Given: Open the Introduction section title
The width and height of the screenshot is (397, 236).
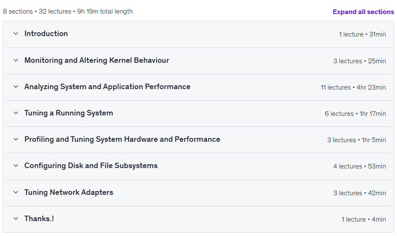Looking at the screenshot, I should click(46, 34).
